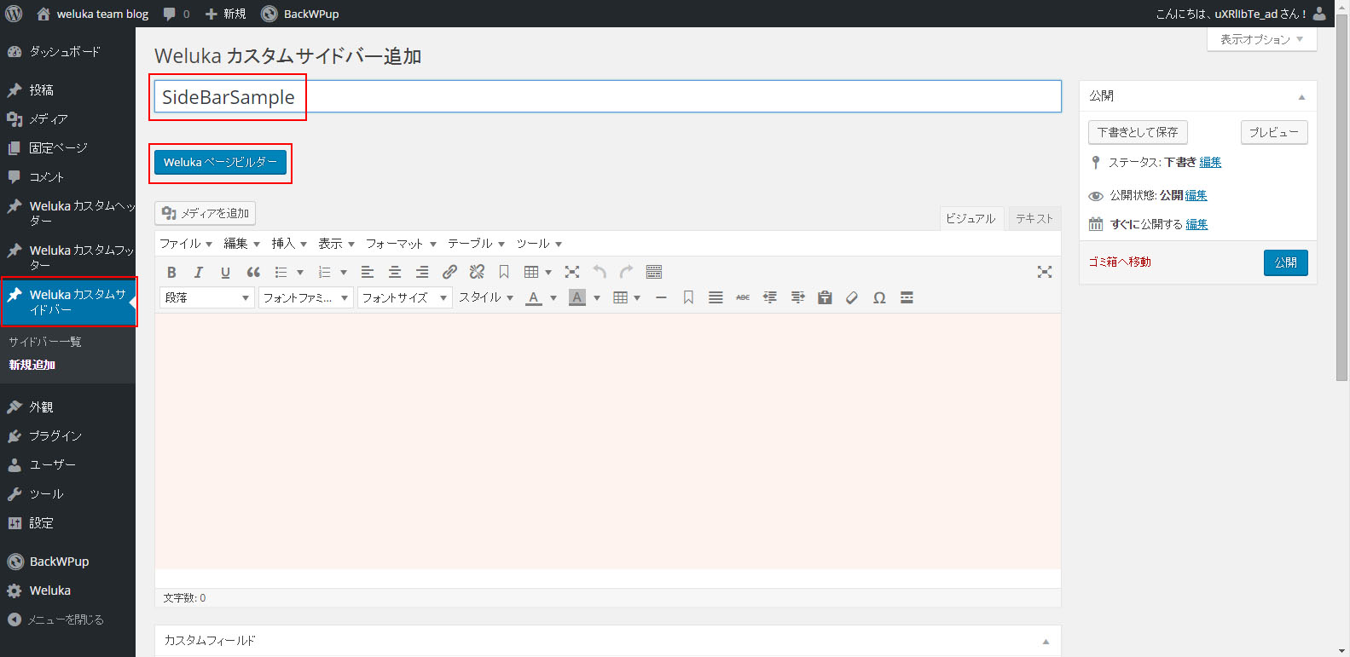This screenshot has width=1350, height=657.
Task: Open the フォーマット menu
Action: (x=401, y=244)
